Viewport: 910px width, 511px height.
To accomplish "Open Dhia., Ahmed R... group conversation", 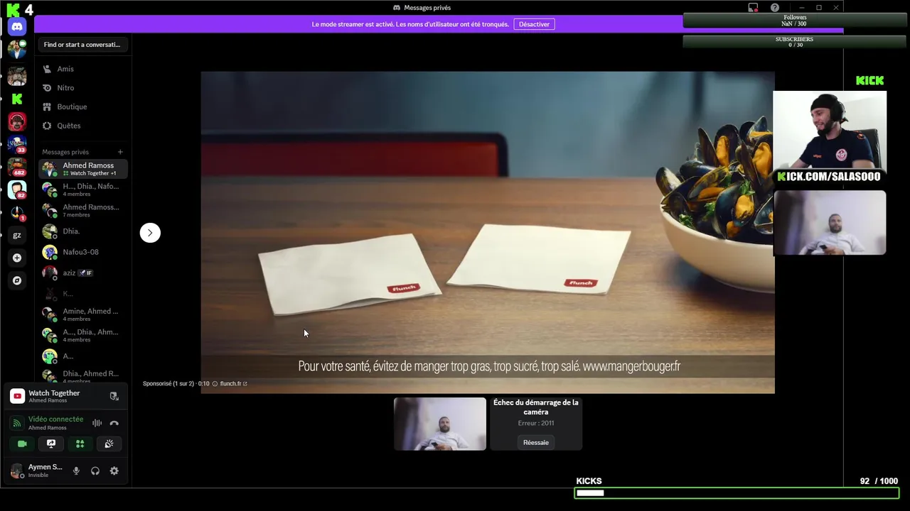I will click(x=83, y=376).
